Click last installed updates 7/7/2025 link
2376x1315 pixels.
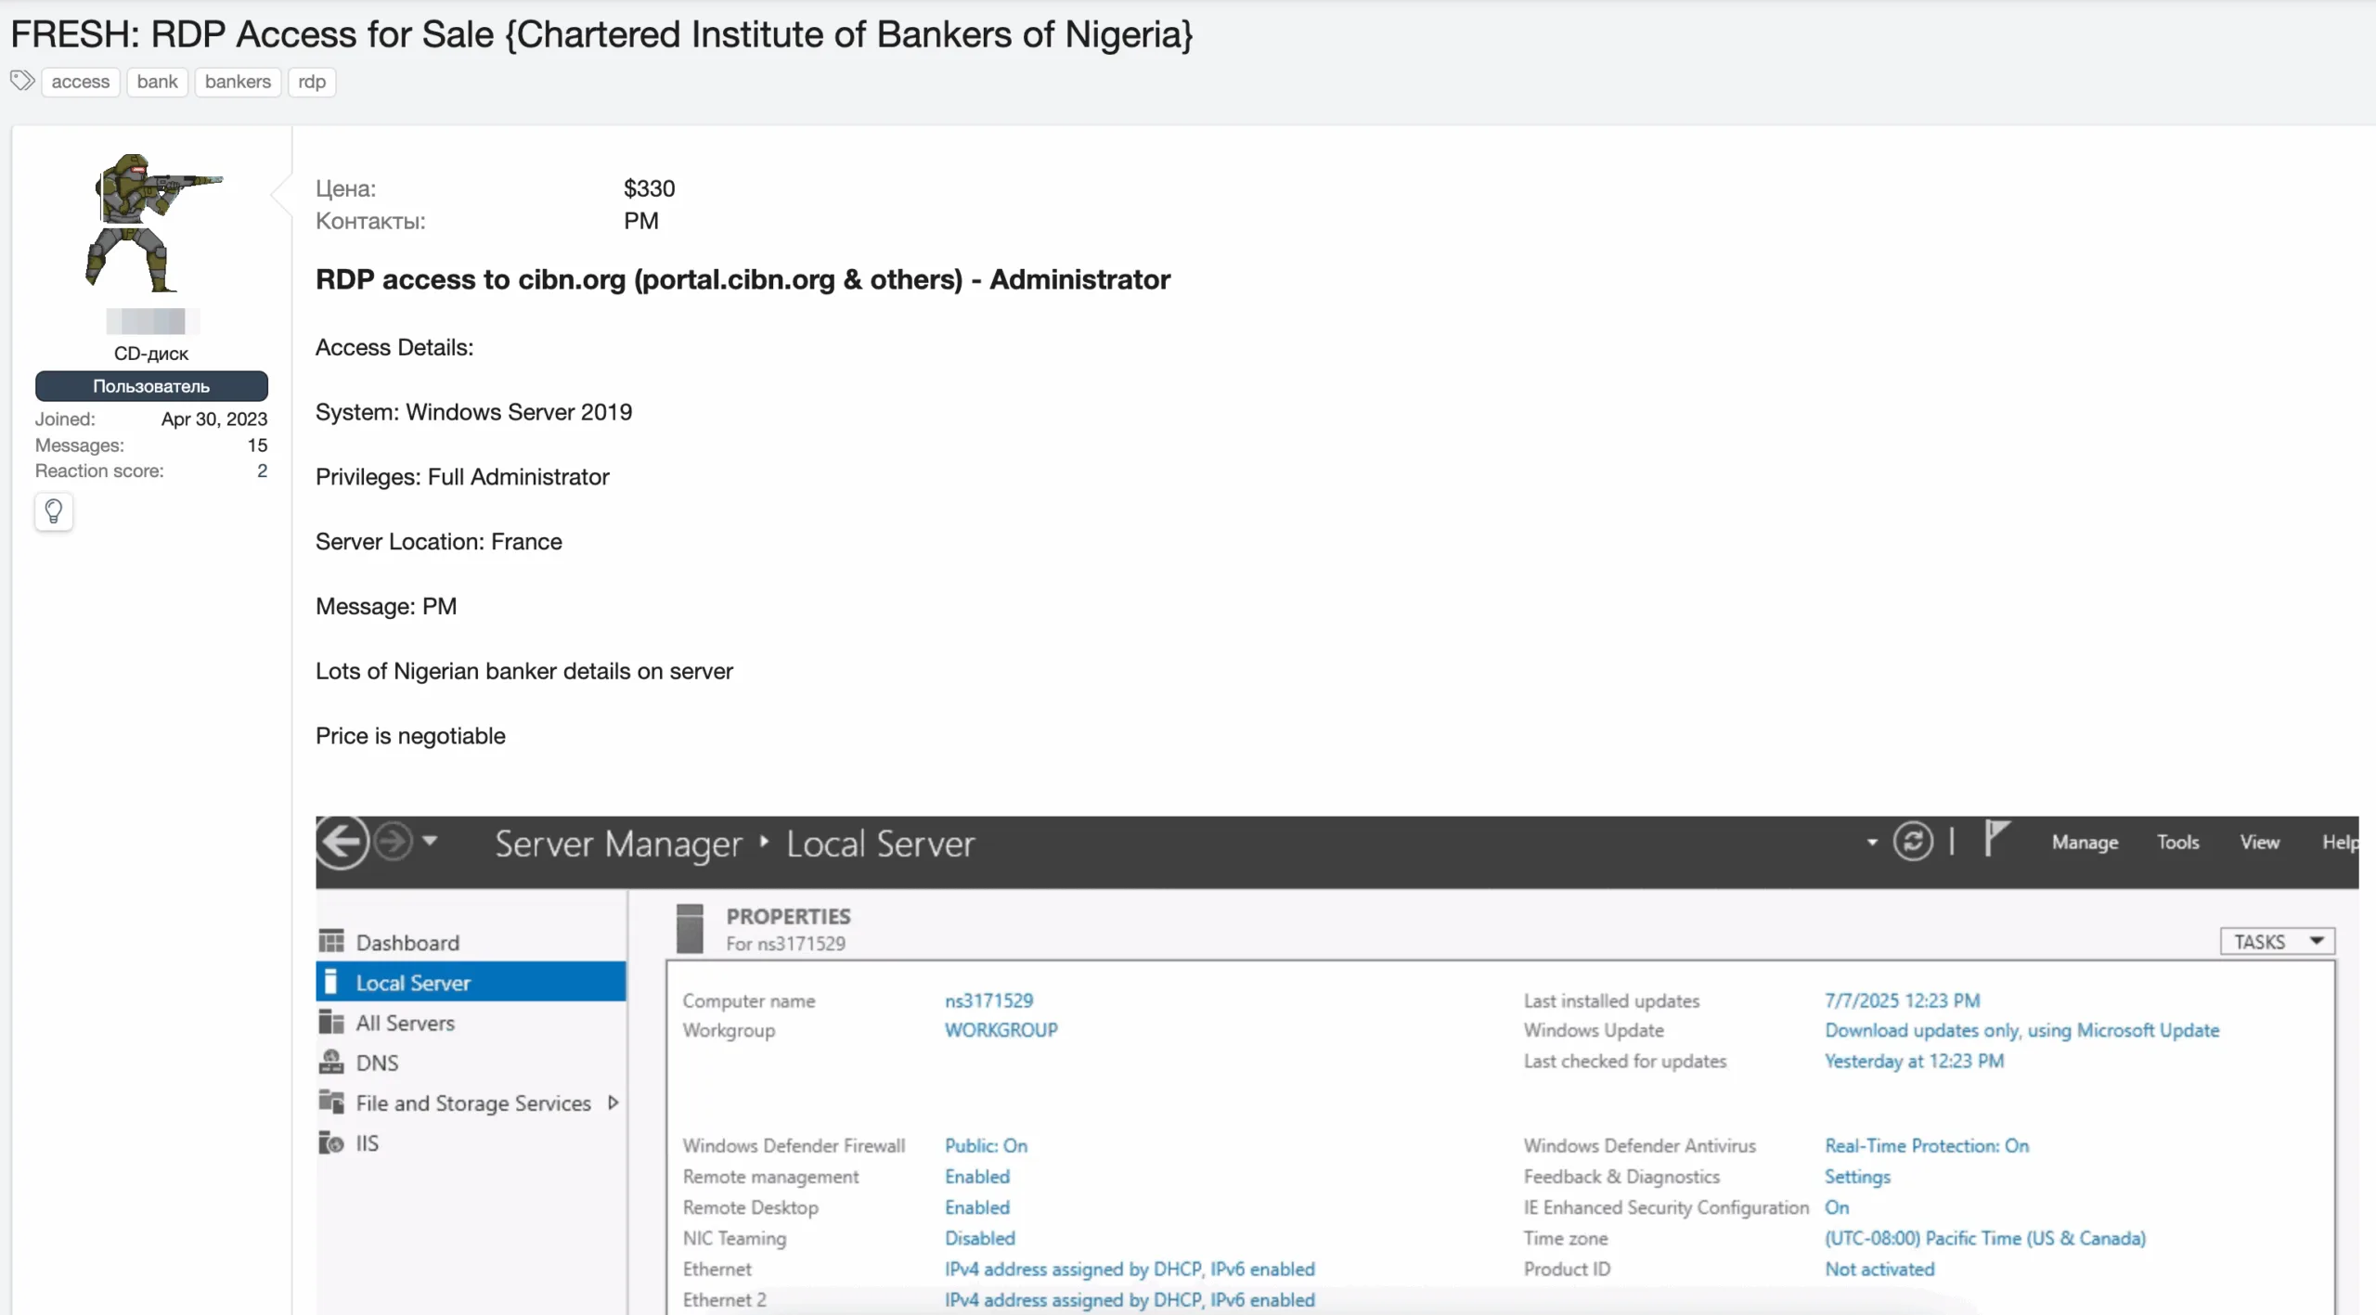(x=1902, y=1000)
